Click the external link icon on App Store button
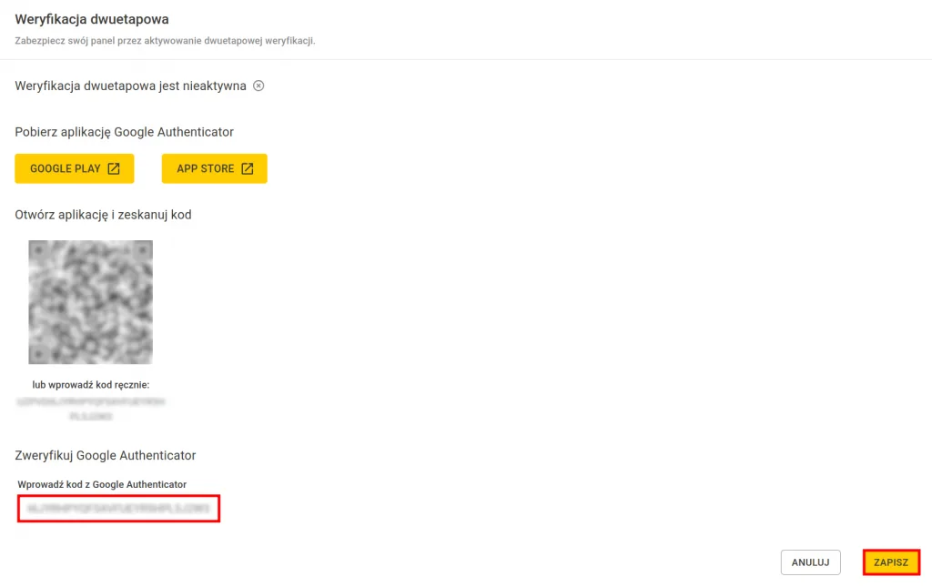Viewport: 932px width, 587px height. coord(248,168)
